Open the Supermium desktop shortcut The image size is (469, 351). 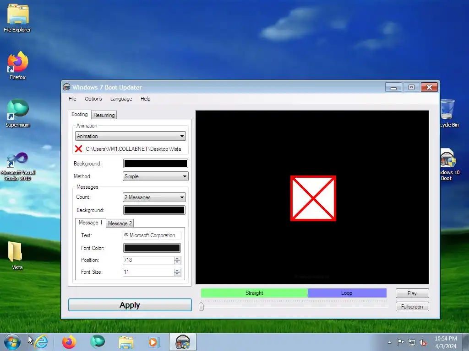17,113
